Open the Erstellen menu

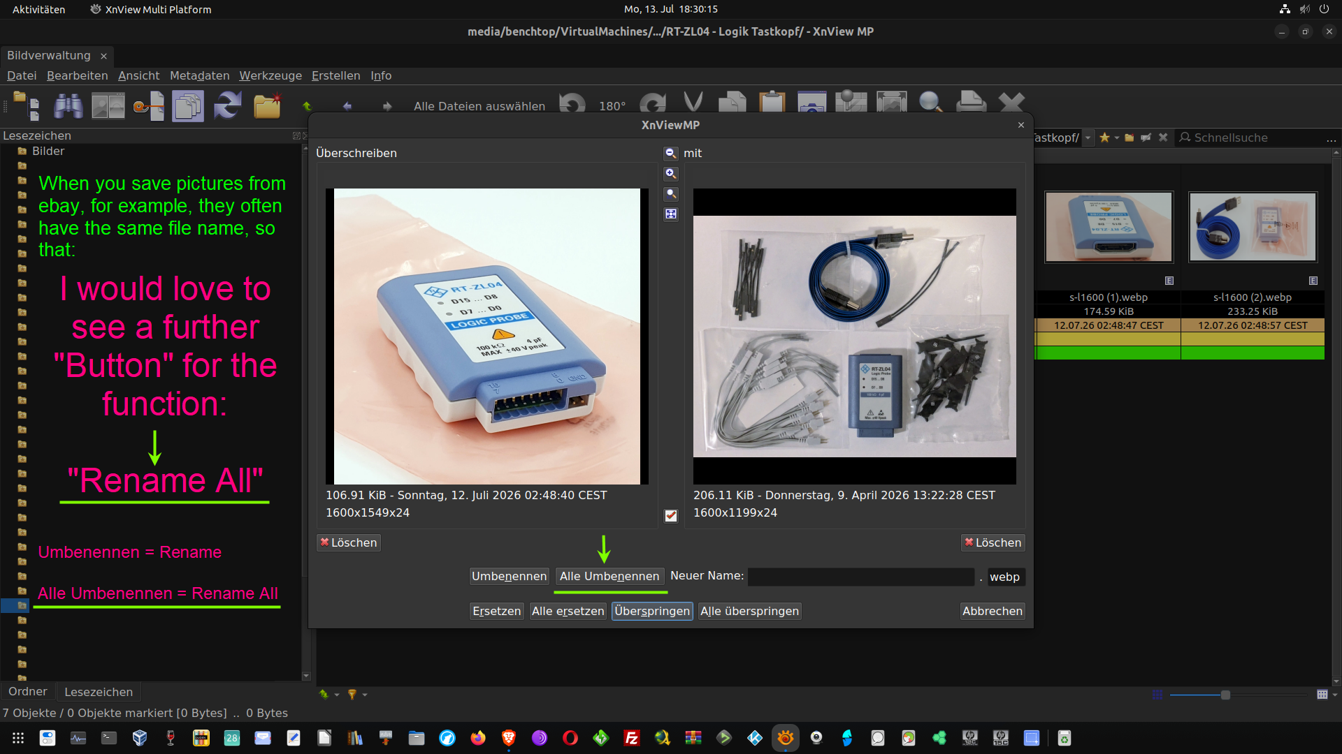[x=336, y=75]
